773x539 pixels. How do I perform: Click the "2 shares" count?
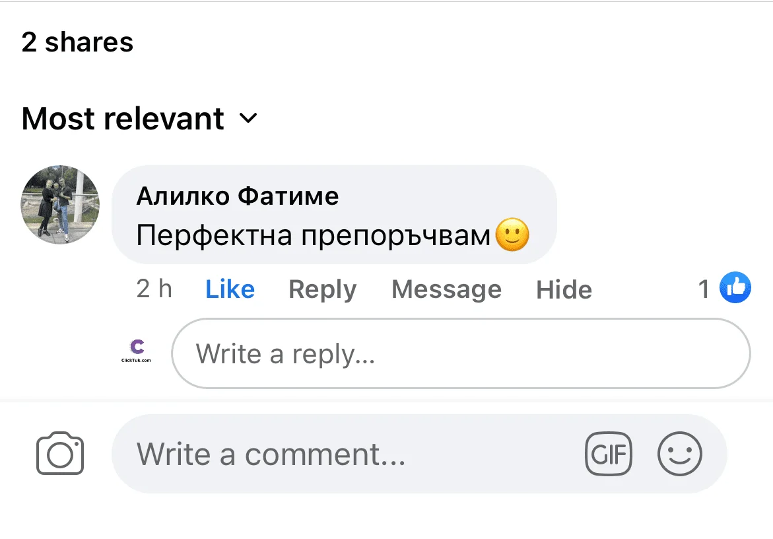tap(77, 42)
